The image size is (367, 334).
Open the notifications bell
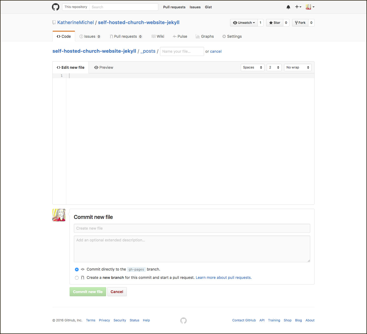coord(288,7)
